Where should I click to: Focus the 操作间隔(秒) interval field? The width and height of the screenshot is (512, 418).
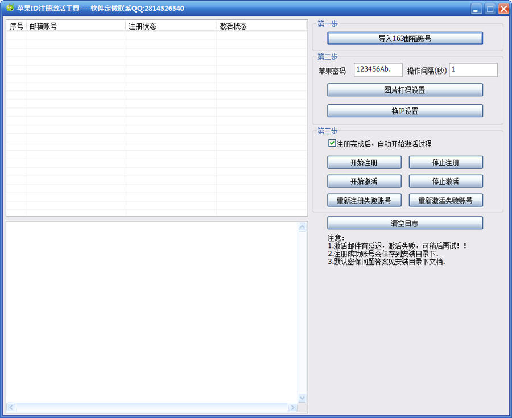(x=473, y=70)
